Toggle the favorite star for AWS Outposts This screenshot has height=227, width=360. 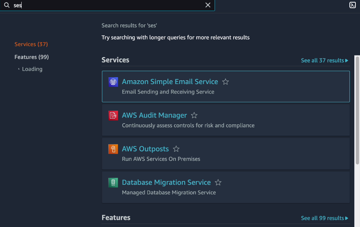tap(176, 149)
